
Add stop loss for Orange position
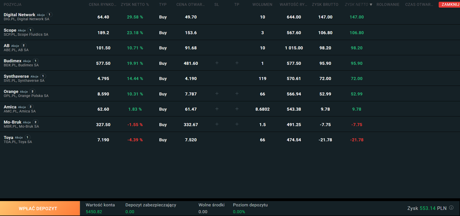pos(217,94)
